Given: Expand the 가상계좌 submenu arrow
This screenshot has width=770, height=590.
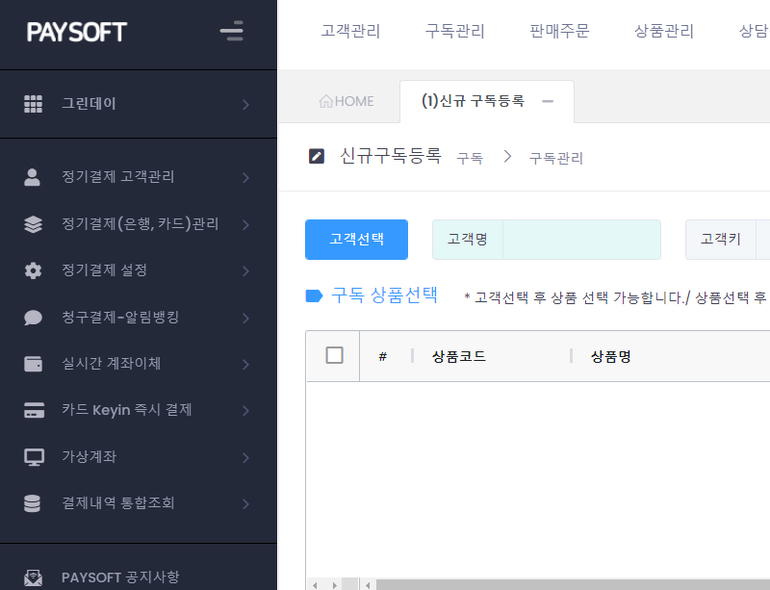Looking at the screenshot, I should pyautogui.click(x=246, y=457).
